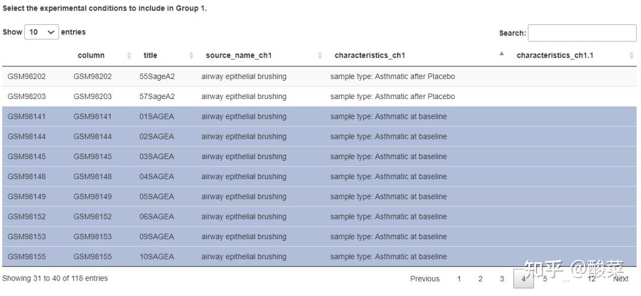Sort by characteristics_ch1.1 column arrows
This screenshot has height=296, width=641.
coord(631,56)
